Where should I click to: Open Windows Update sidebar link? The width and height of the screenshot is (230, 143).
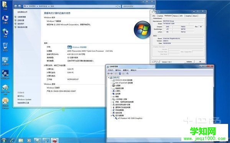coord(24,100)
